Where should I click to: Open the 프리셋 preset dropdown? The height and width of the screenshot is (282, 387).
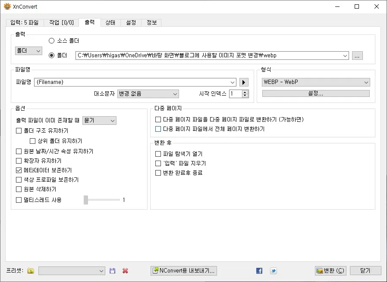pos(72,271)
